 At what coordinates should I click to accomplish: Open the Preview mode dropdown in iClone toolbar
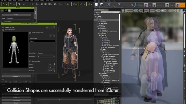coord(62,4)
